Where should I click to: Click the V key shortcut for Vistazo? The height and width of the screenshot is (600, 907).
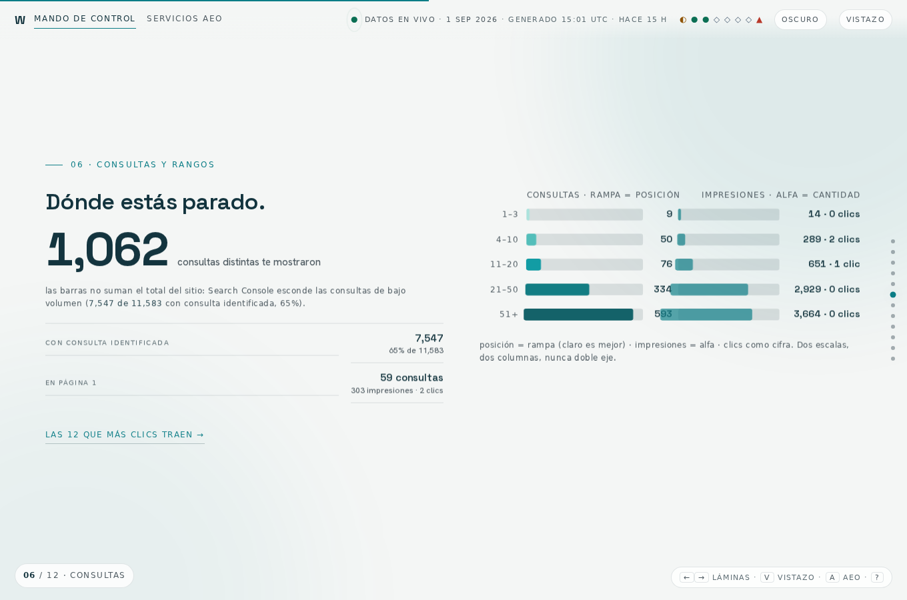(x=767, y=577)
